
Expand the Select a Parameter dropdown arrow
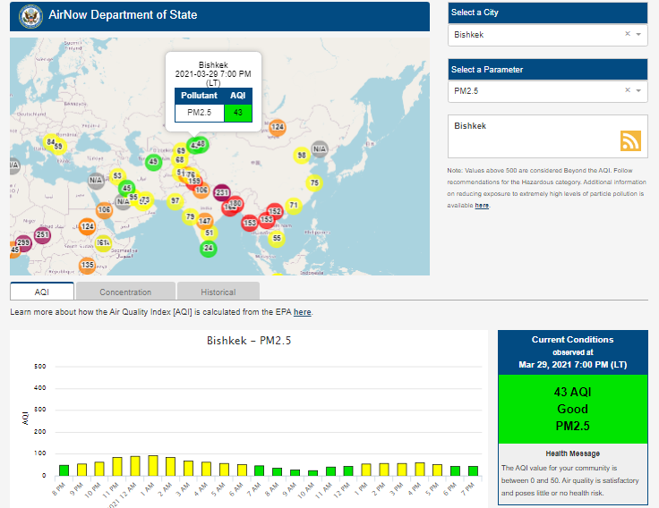[x=639, y=90]
